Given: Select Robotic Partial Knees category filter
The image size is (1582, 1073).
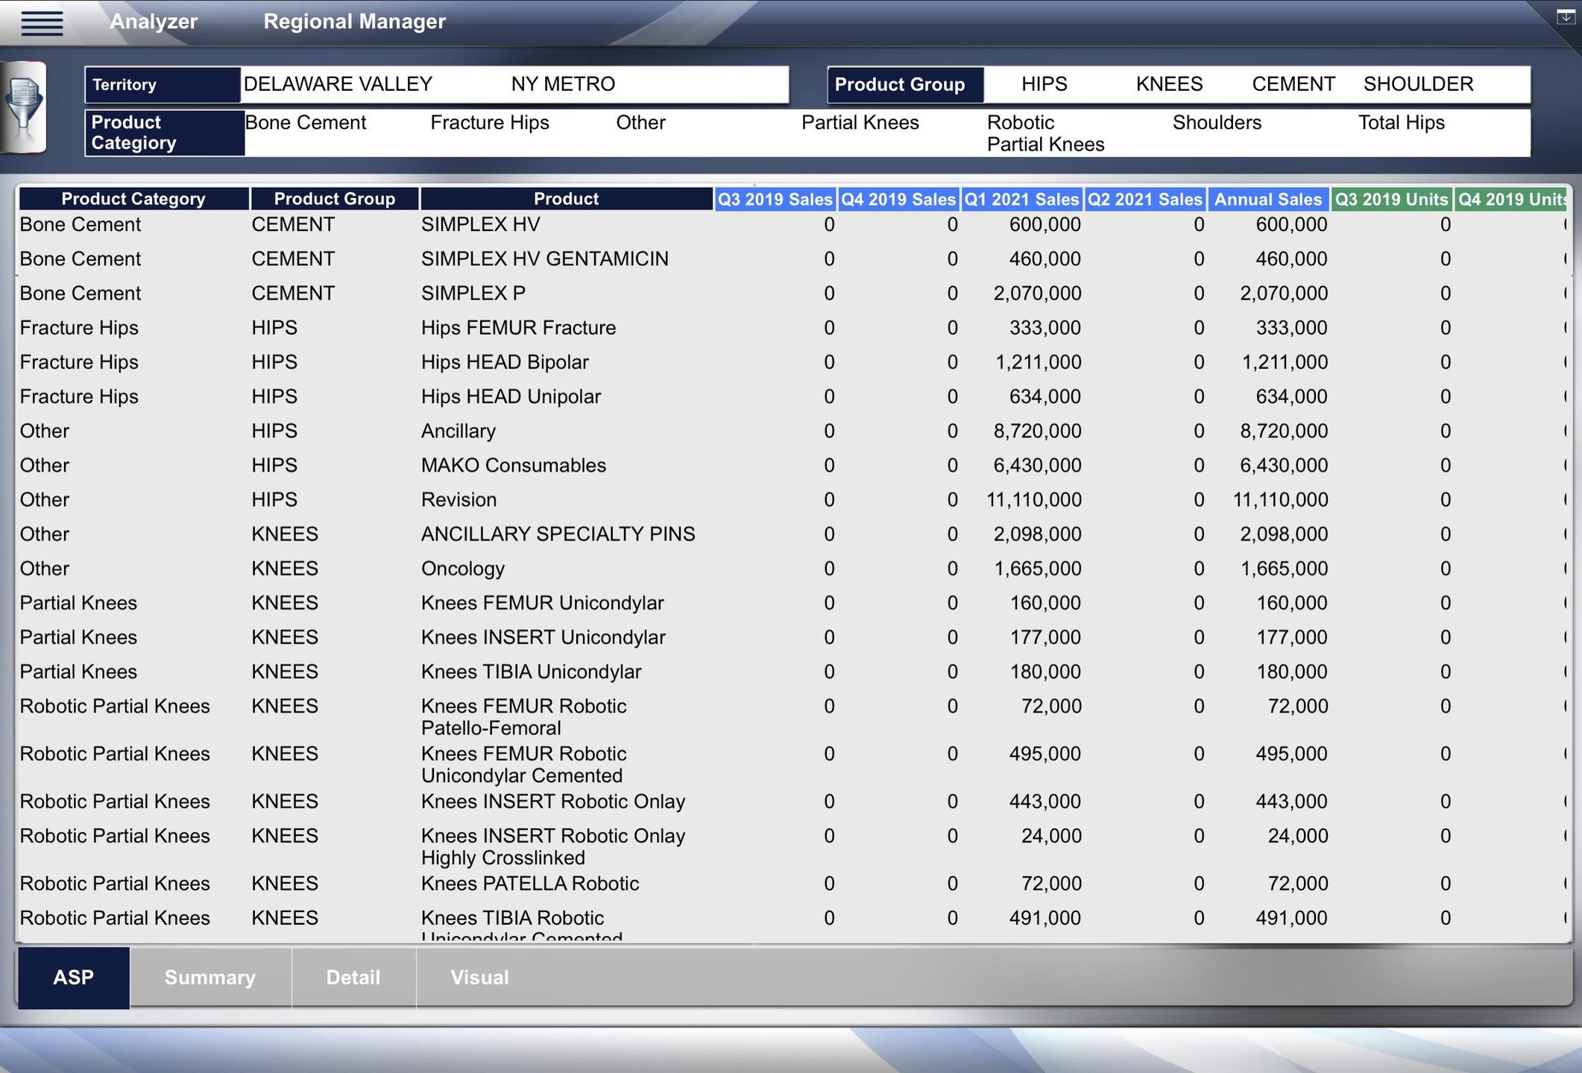Looking at the screenshot, I should (x=1044, y=133).
